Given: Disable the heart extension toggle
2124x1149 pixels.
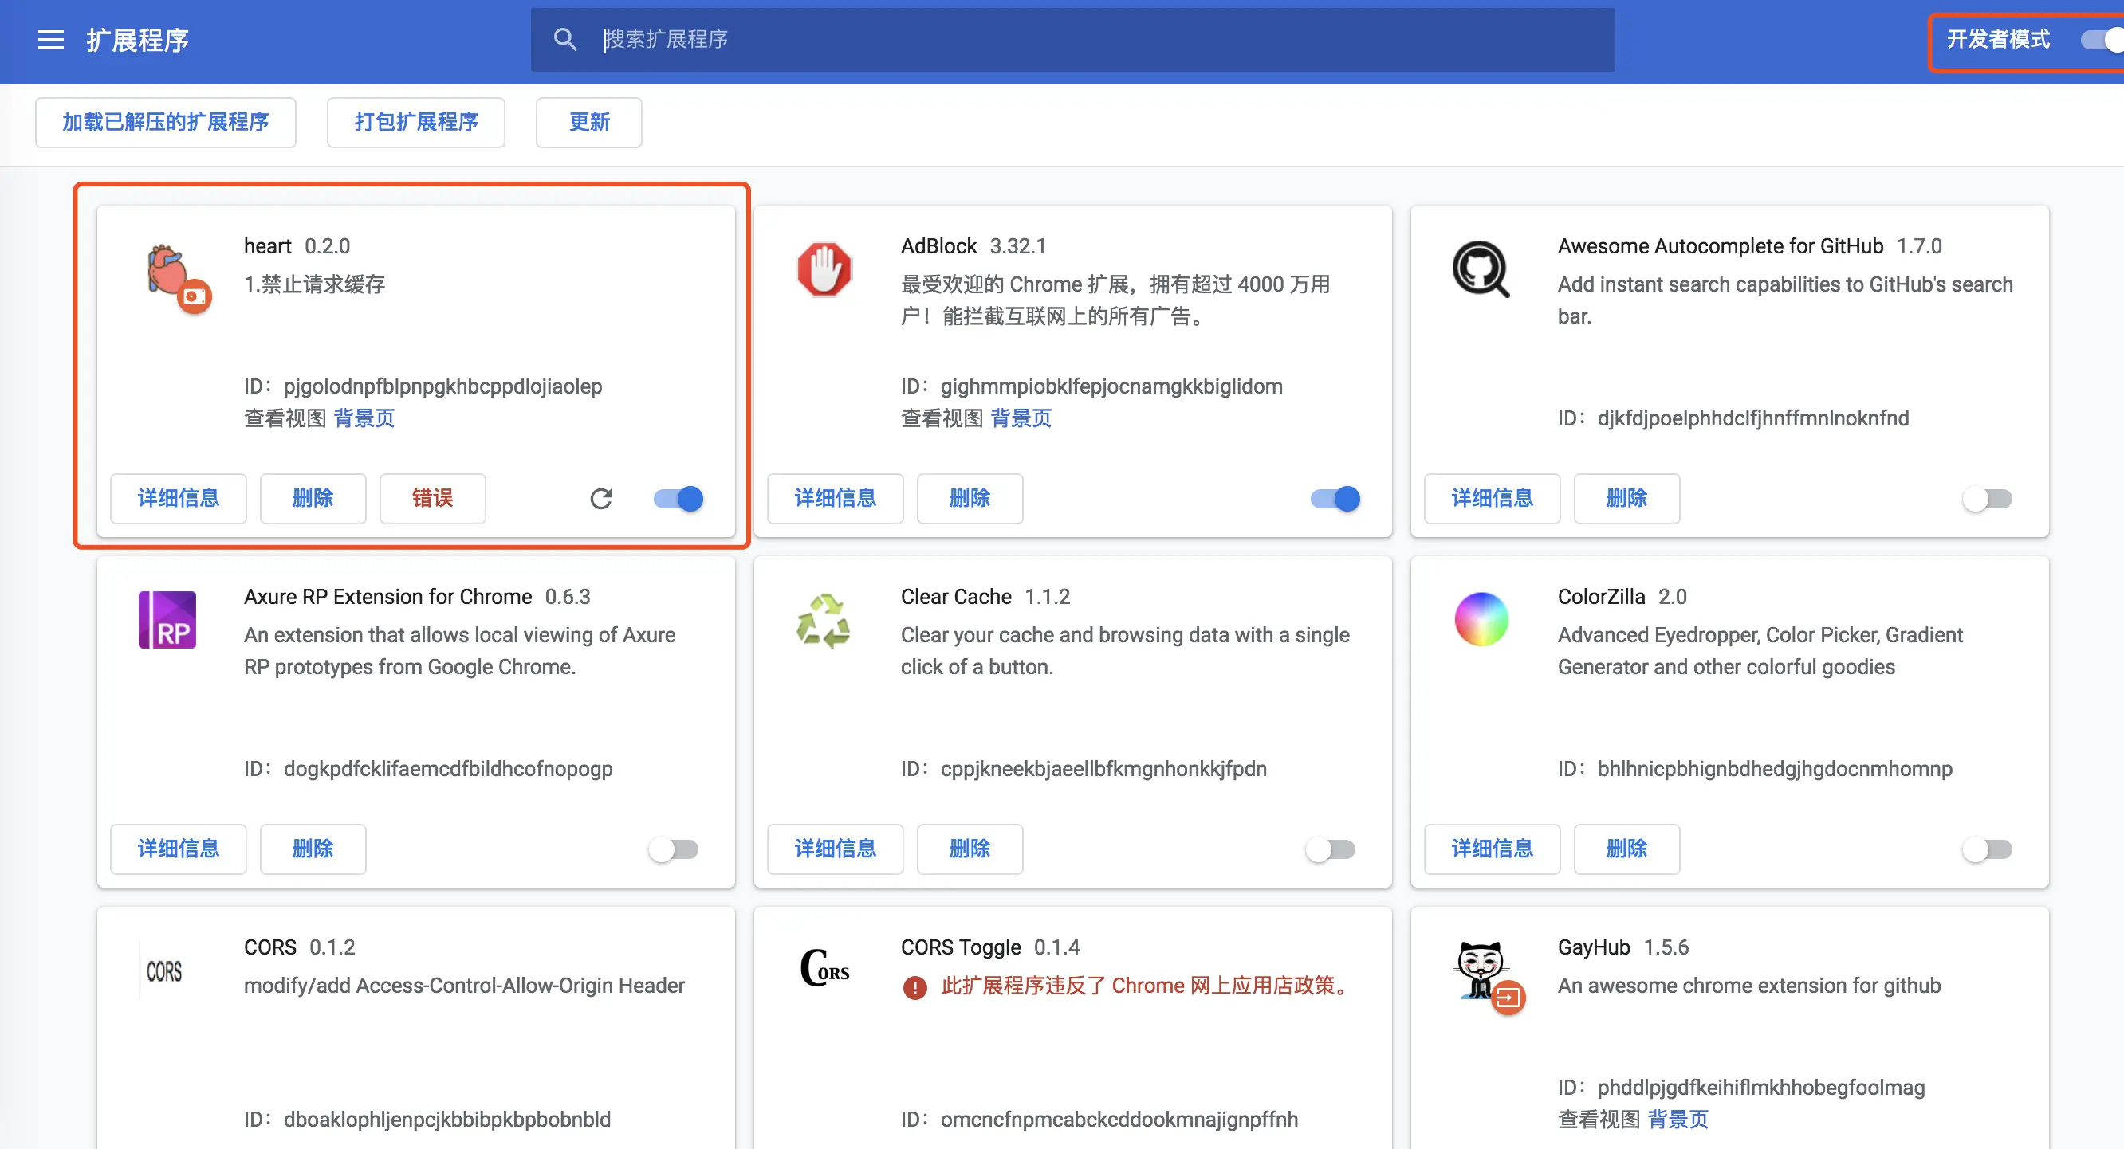Looking at the screenshot, I should click(678, 499).
